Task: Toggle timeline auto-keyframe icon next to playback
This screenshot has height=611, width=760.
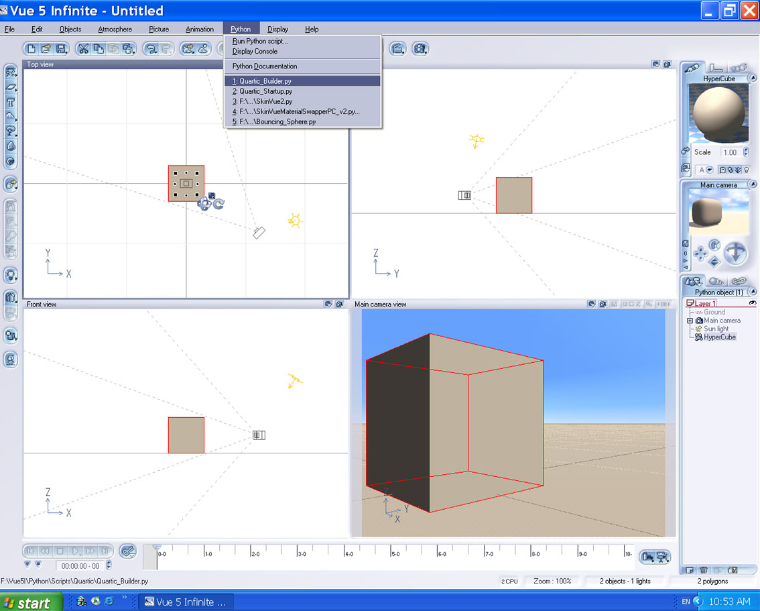Action: pyautogui.click(x=127, y=551)
